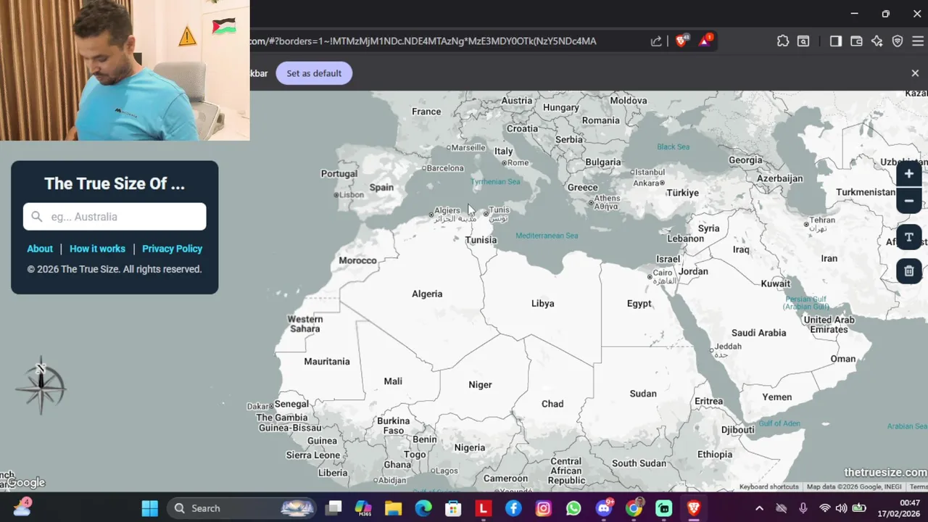
Task: Open the tab search icon in toolbar
Action: (803, 41)
